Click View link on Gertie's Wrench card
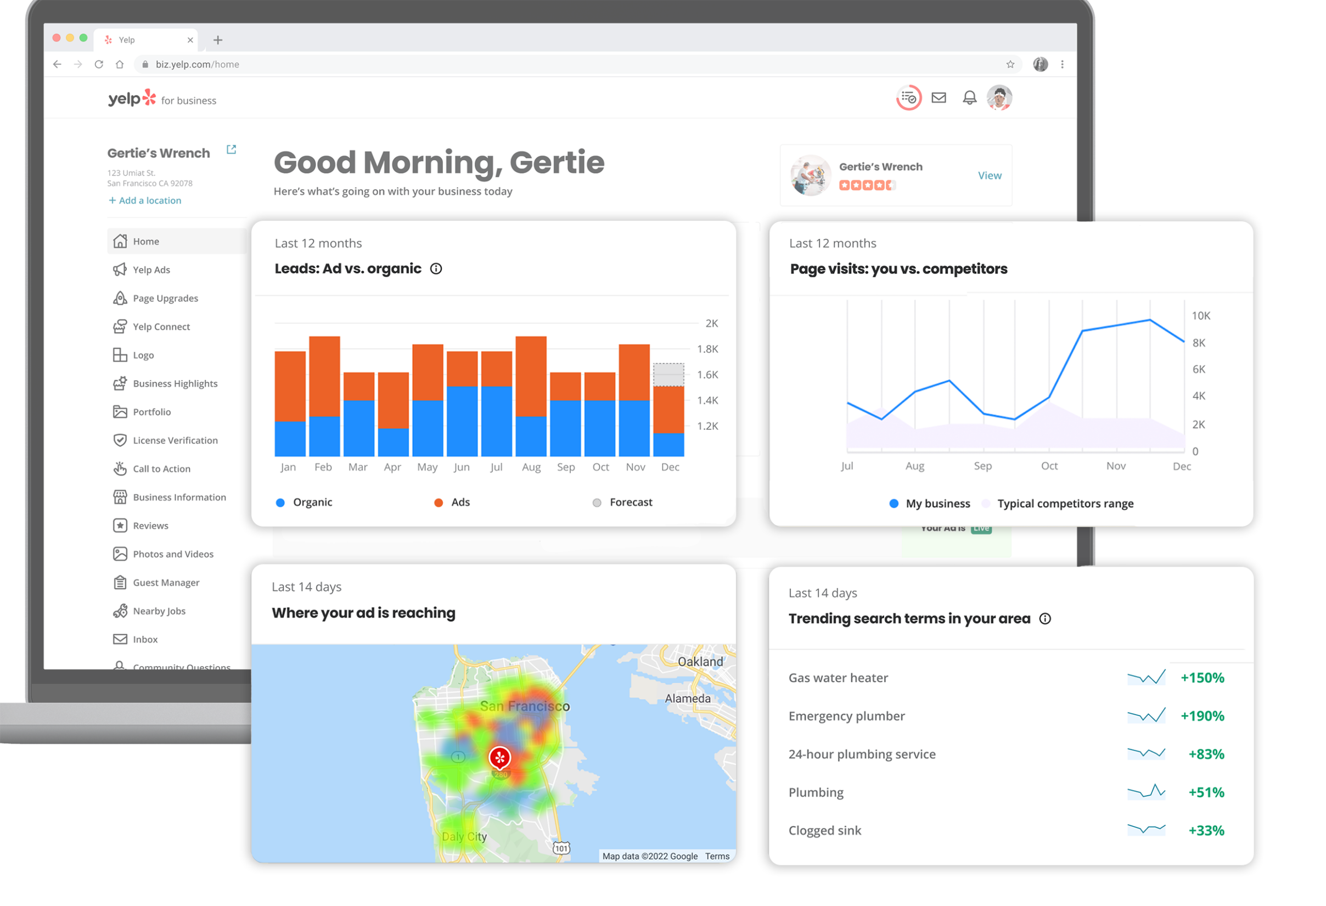1326x906 pixels. (x=990, y=176)
